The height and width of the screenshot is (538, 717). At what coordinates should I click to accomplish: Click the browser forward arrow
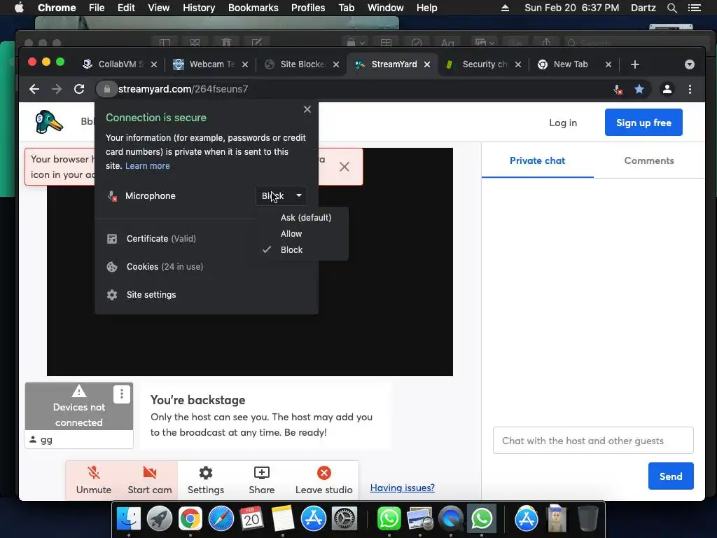point(57,89)
